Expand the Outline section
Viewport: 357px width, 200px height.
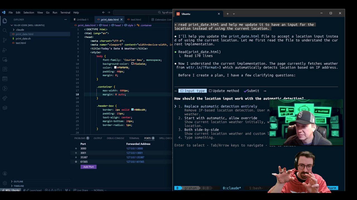point(18,181)
